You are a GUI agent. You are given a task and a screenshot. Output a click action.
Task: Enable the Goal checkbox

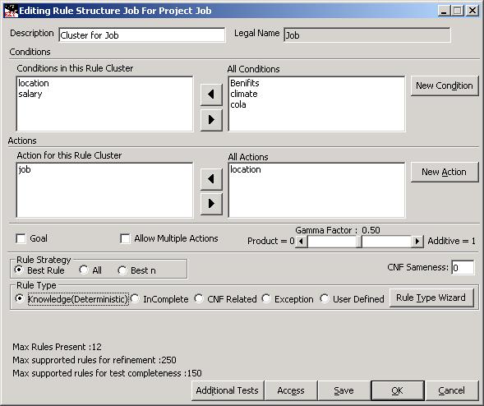(x=21, y=238)
